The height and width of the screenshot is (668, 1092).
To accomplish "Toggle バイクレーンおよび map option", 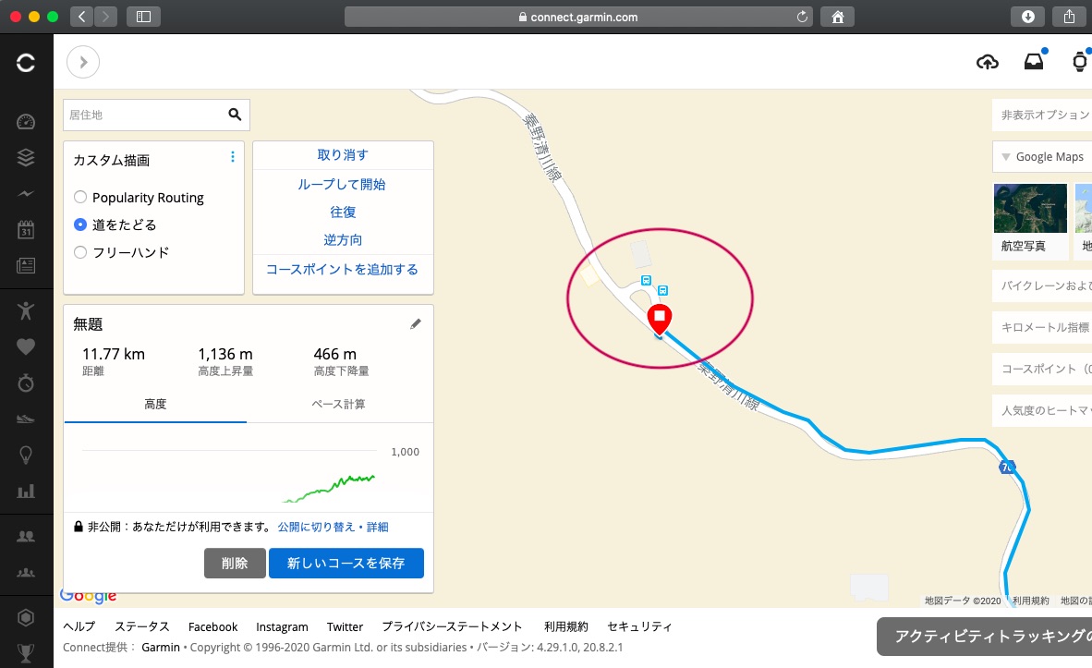I will [x=1042, y=285].
